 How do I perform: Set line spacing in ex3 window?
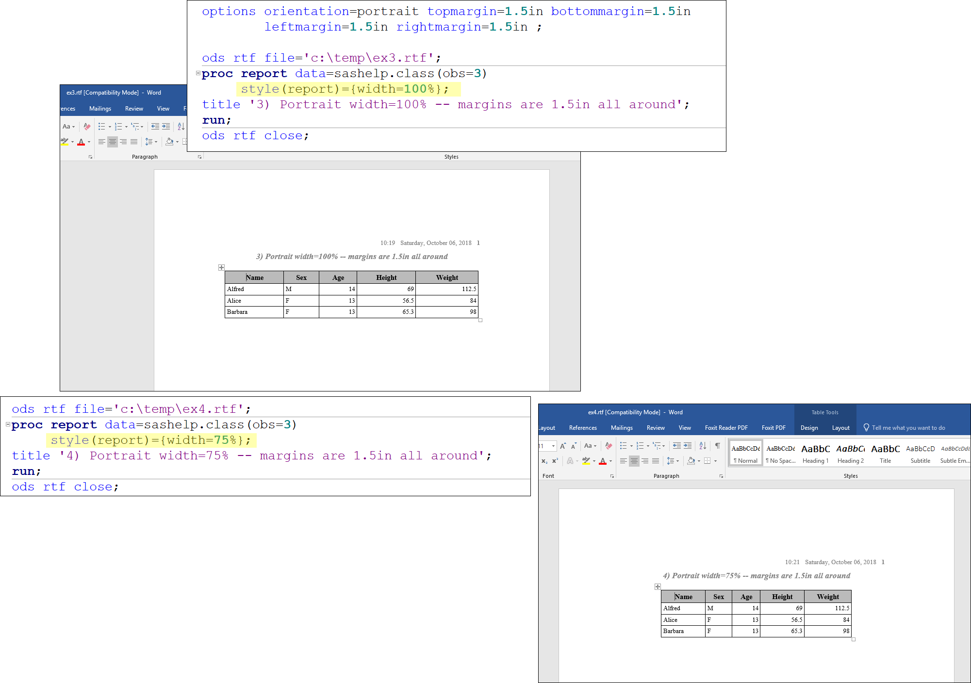(x=149, y=142)
